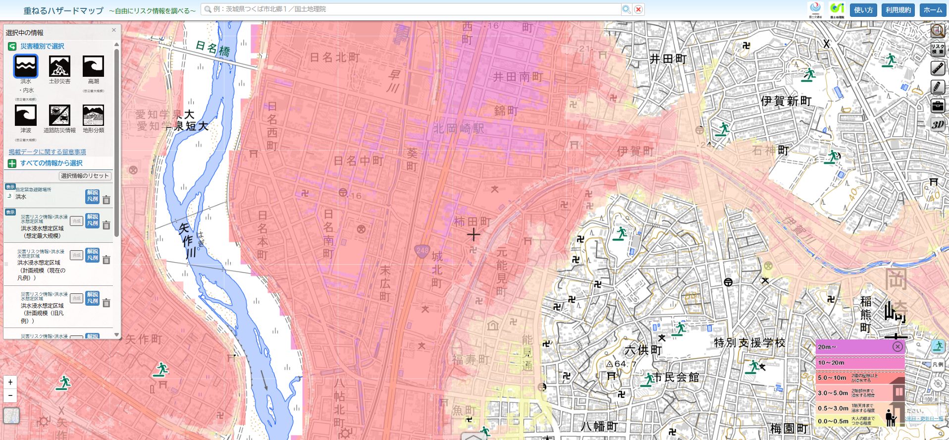
Task: Select the 洪水・内水 flood hazard icon
Action: tap(25, 66)
